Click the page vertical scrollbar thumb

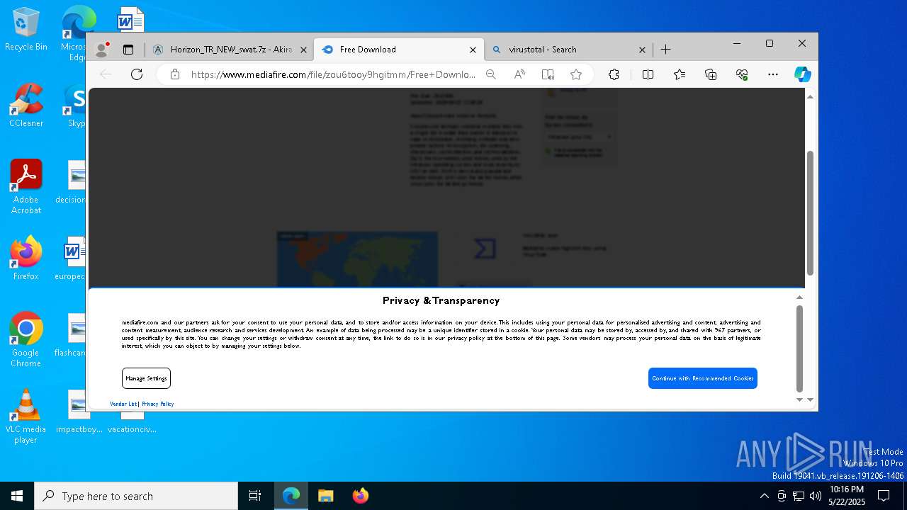click(x=810, y=212)
